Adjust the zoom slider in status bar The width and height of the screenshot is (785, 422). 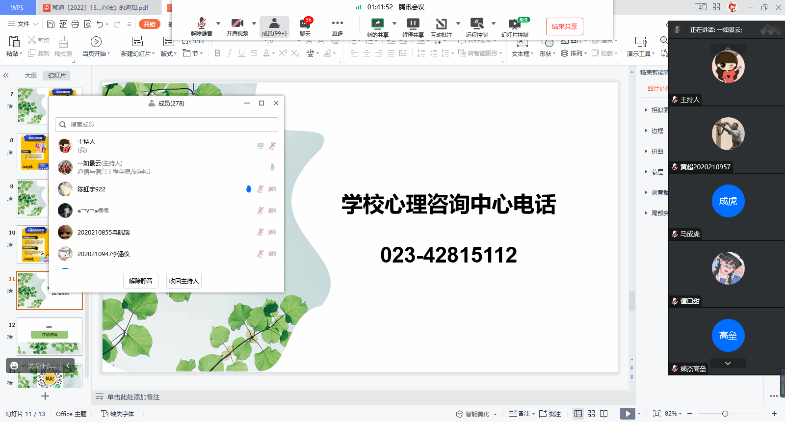point(725,414)
